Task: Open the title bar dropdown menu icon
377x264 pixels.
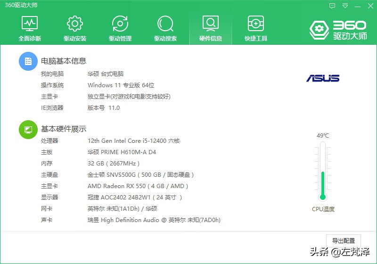Action: (x=345, y=6)
